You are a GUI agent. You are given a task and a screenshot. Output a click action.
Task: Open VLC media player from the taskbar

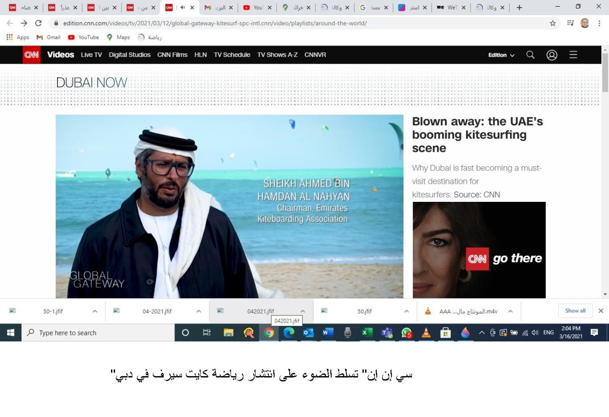click(426, 332)
